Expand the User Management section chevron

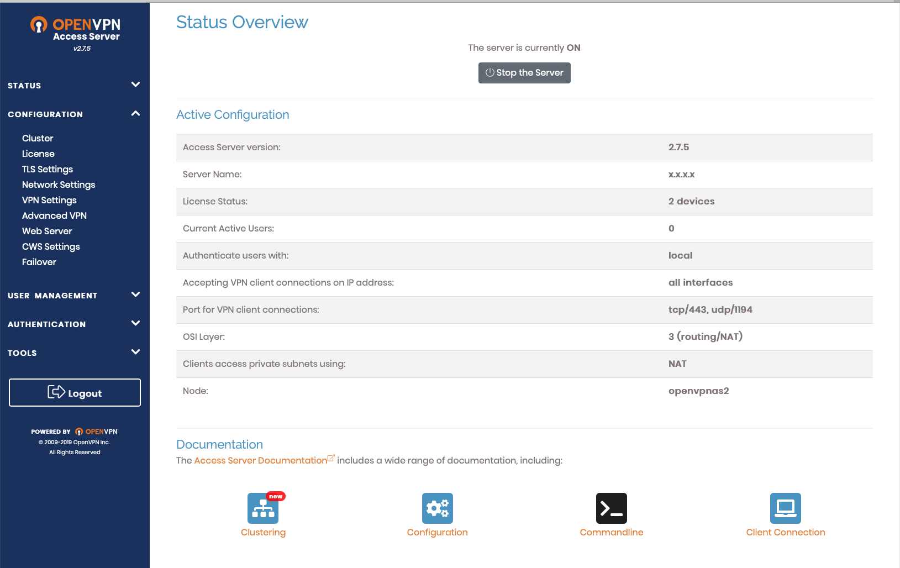point(135,294)
